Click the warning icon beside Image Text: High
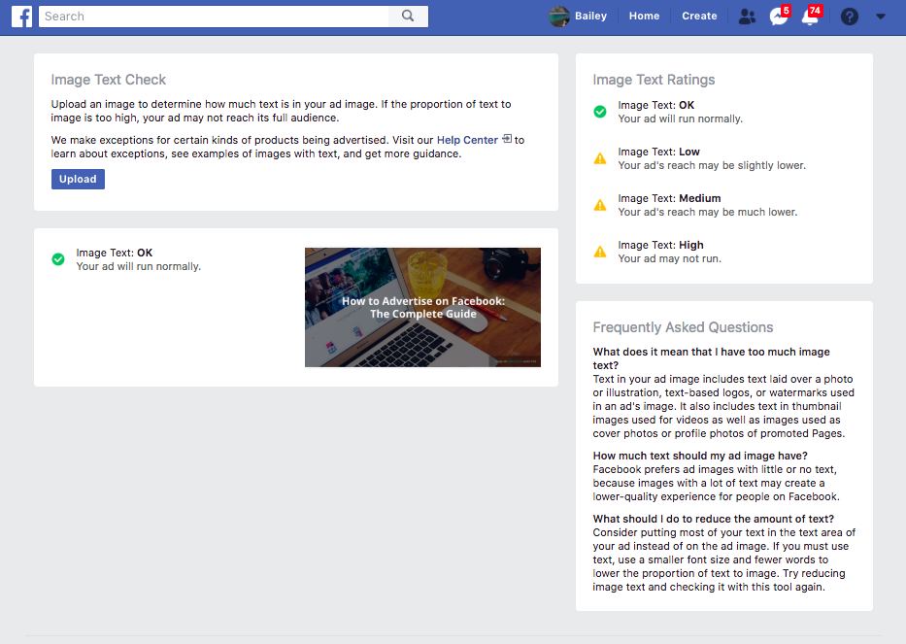The image size is (906, 644). [x=599, y=251]
